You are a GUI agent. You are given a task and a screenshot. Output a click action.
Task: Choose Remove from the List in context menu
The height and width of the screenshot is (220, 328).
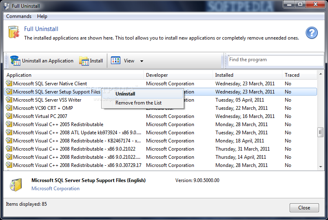click(142, 103)
